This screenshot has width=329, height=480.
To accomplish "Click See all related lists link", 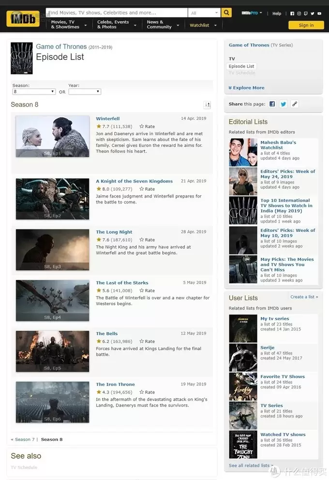I will click(x=251, y=466).
